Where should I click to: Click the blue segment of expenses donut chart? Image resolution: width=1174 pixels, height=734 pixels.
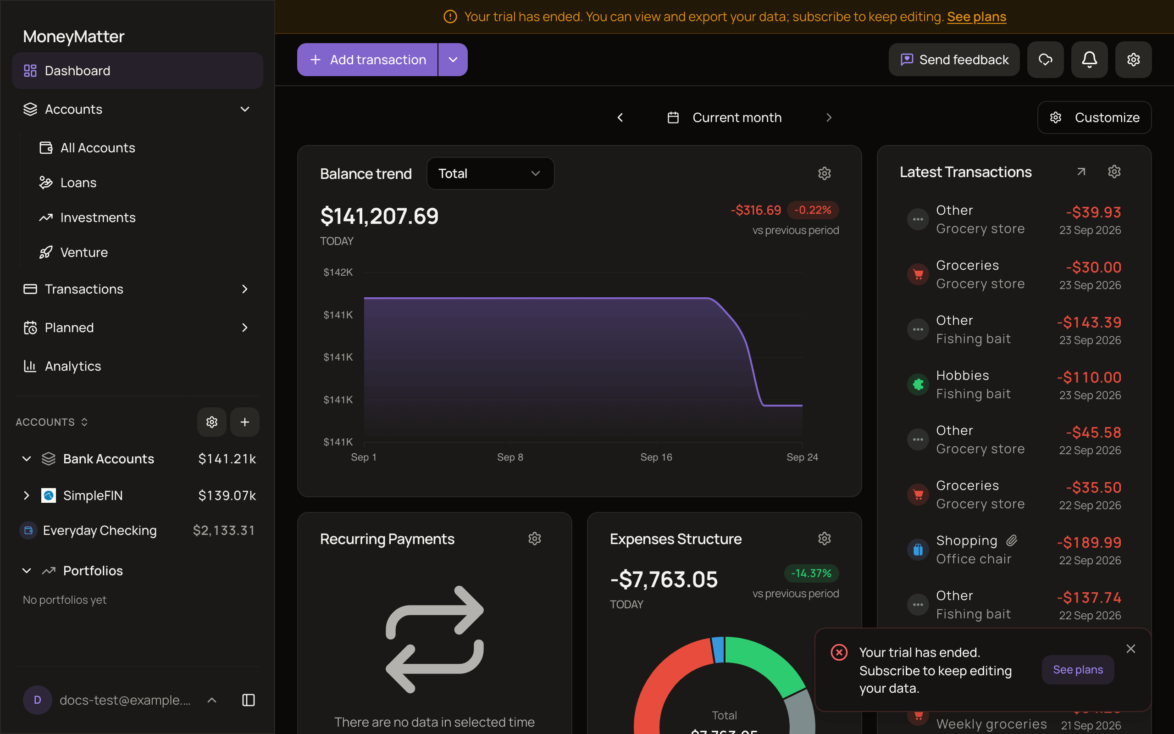[x=718, y=650]
